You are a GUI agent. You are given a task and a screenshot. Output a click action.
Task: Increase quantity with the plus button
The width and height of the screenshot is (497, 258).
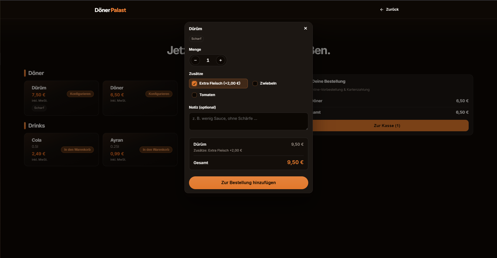[x=221, y=60]
